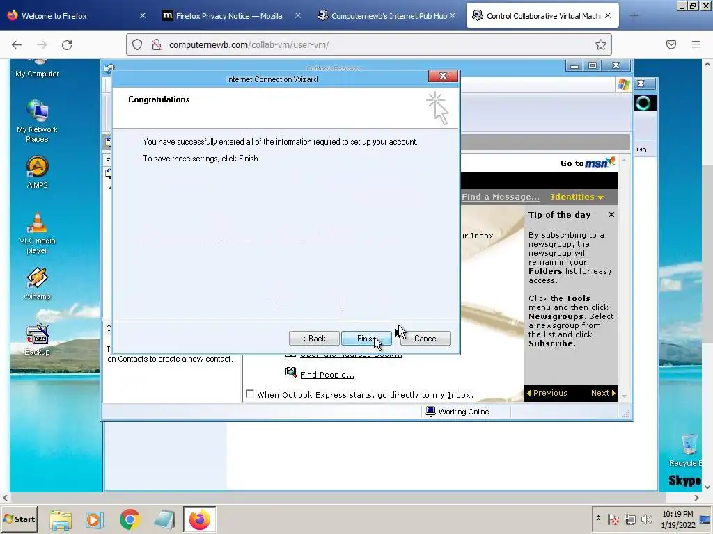The image size is (713, 534).
Task: Click the red flag action center tray icon
Action: pyautogui.click(x=613, y=519)
